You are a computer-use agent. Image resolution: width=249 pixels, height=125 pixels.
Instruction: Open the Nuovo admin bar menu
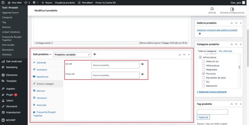[47, 2]
